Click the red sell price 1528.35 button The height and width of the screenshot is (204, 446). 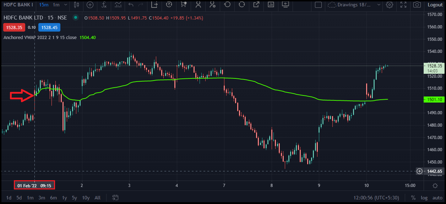point(14,27)
